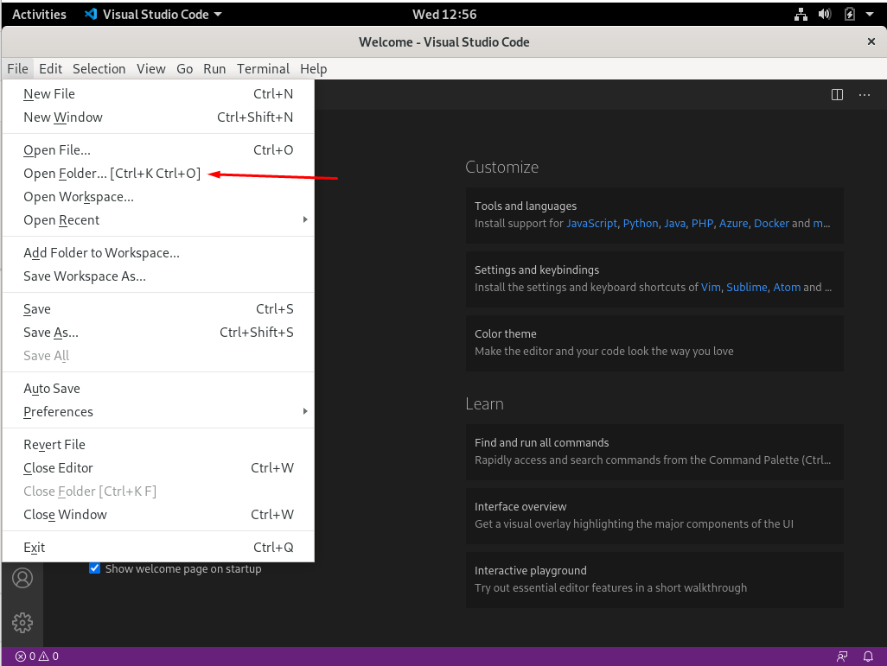Image resolution: width=887 pixels, height=666 pixels.
Task: Open the Vim keybindings link
Action: [711, 287]
